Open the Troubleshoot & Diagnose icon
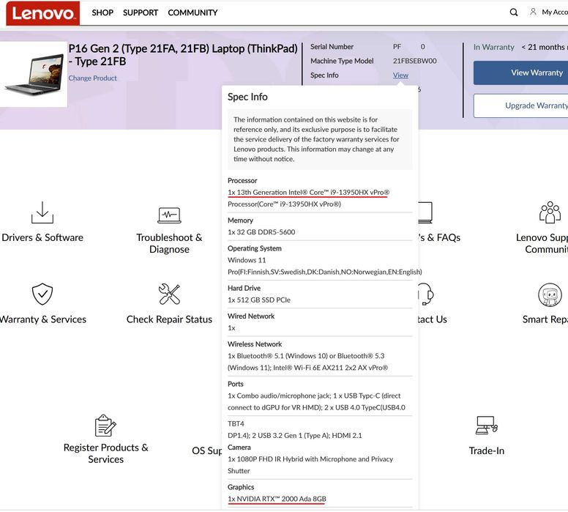This screenshot has height=512, width=568. click(x=169, y=215)
